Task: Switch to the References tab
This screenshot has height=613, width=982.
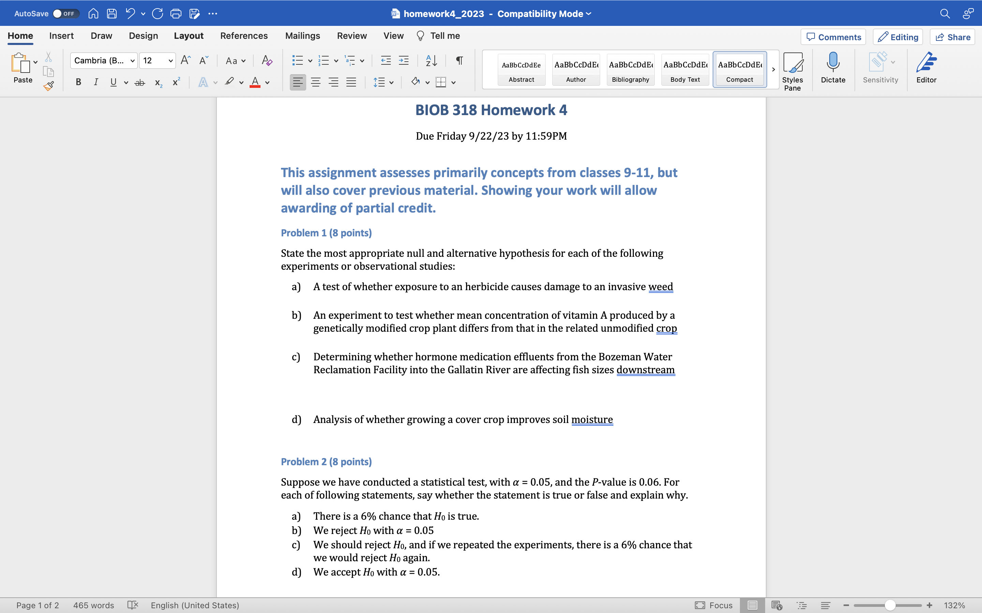Action: [244, 36]
